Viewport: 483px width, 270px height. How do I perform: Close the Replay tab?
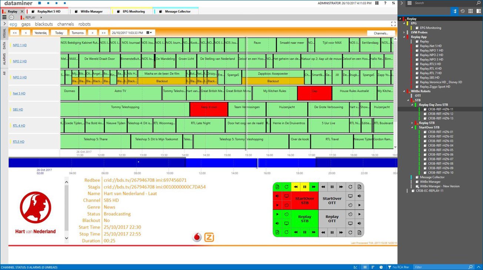click(22, 11)
